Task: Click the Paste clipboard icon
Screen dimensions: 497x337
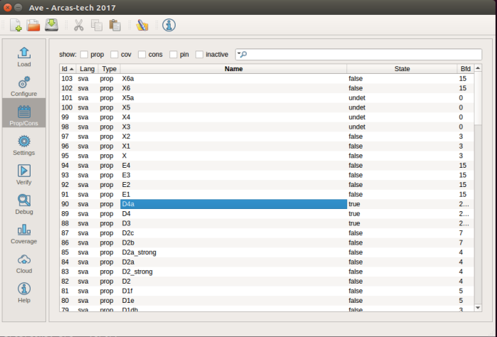Action: pos(114,25)
